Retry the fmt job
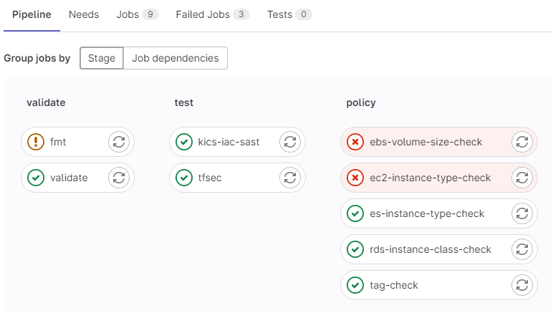553x313 pixels. pyautogui.click(x=119, y=142)
